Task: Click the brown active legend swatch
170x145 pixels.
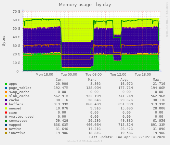Action: [x=6, y=129]
